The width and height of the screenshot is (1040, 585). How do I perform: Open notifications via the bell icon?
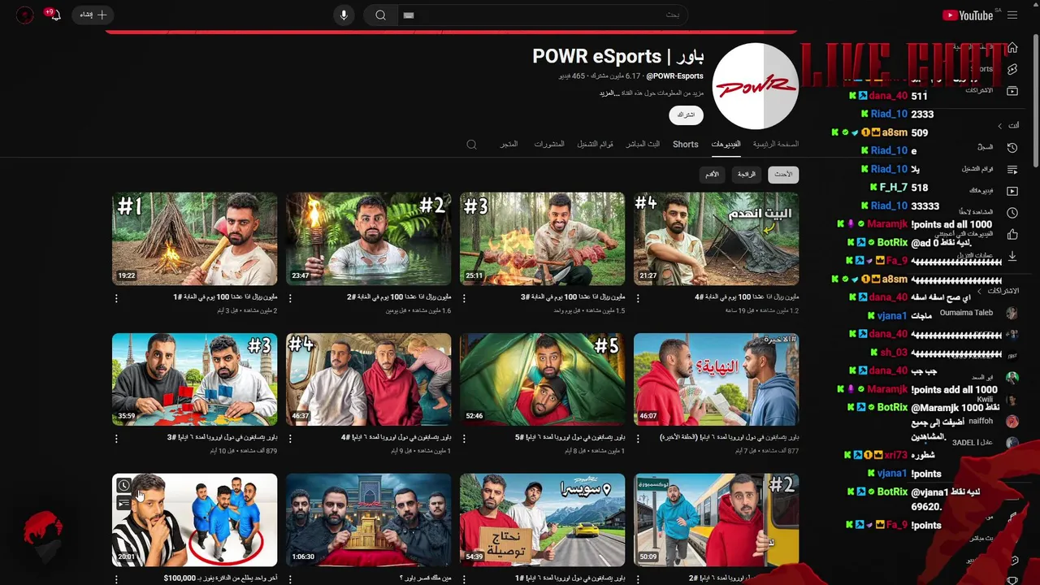click(54, 15)
